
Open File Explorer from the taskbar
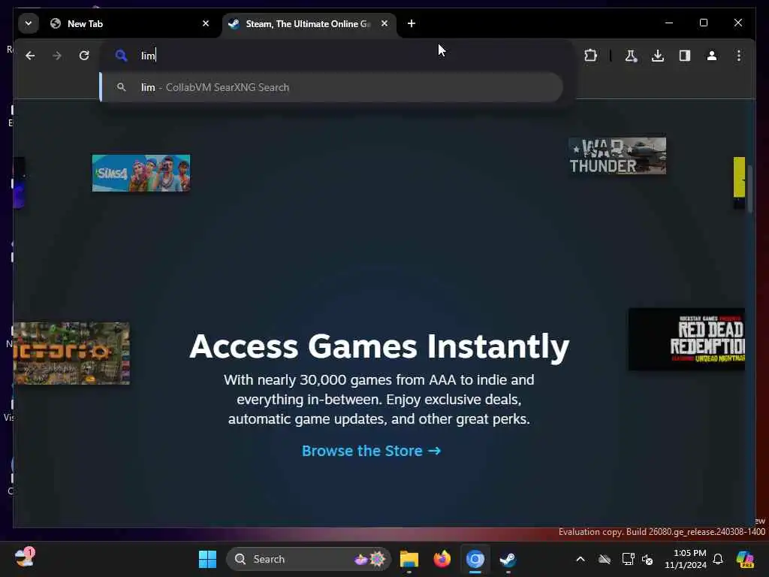coord(409,559)
